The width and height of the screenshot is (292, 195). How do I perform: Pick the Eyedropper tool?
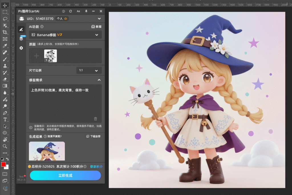pos(5,46)
